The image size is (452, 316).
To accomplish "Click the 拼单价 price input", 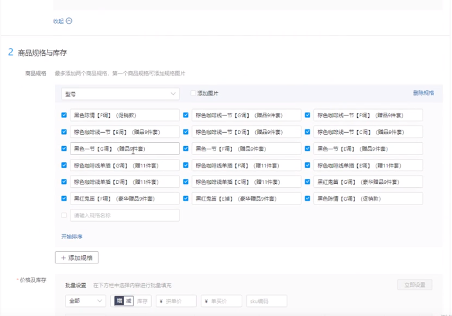I will tap(176, 301).
